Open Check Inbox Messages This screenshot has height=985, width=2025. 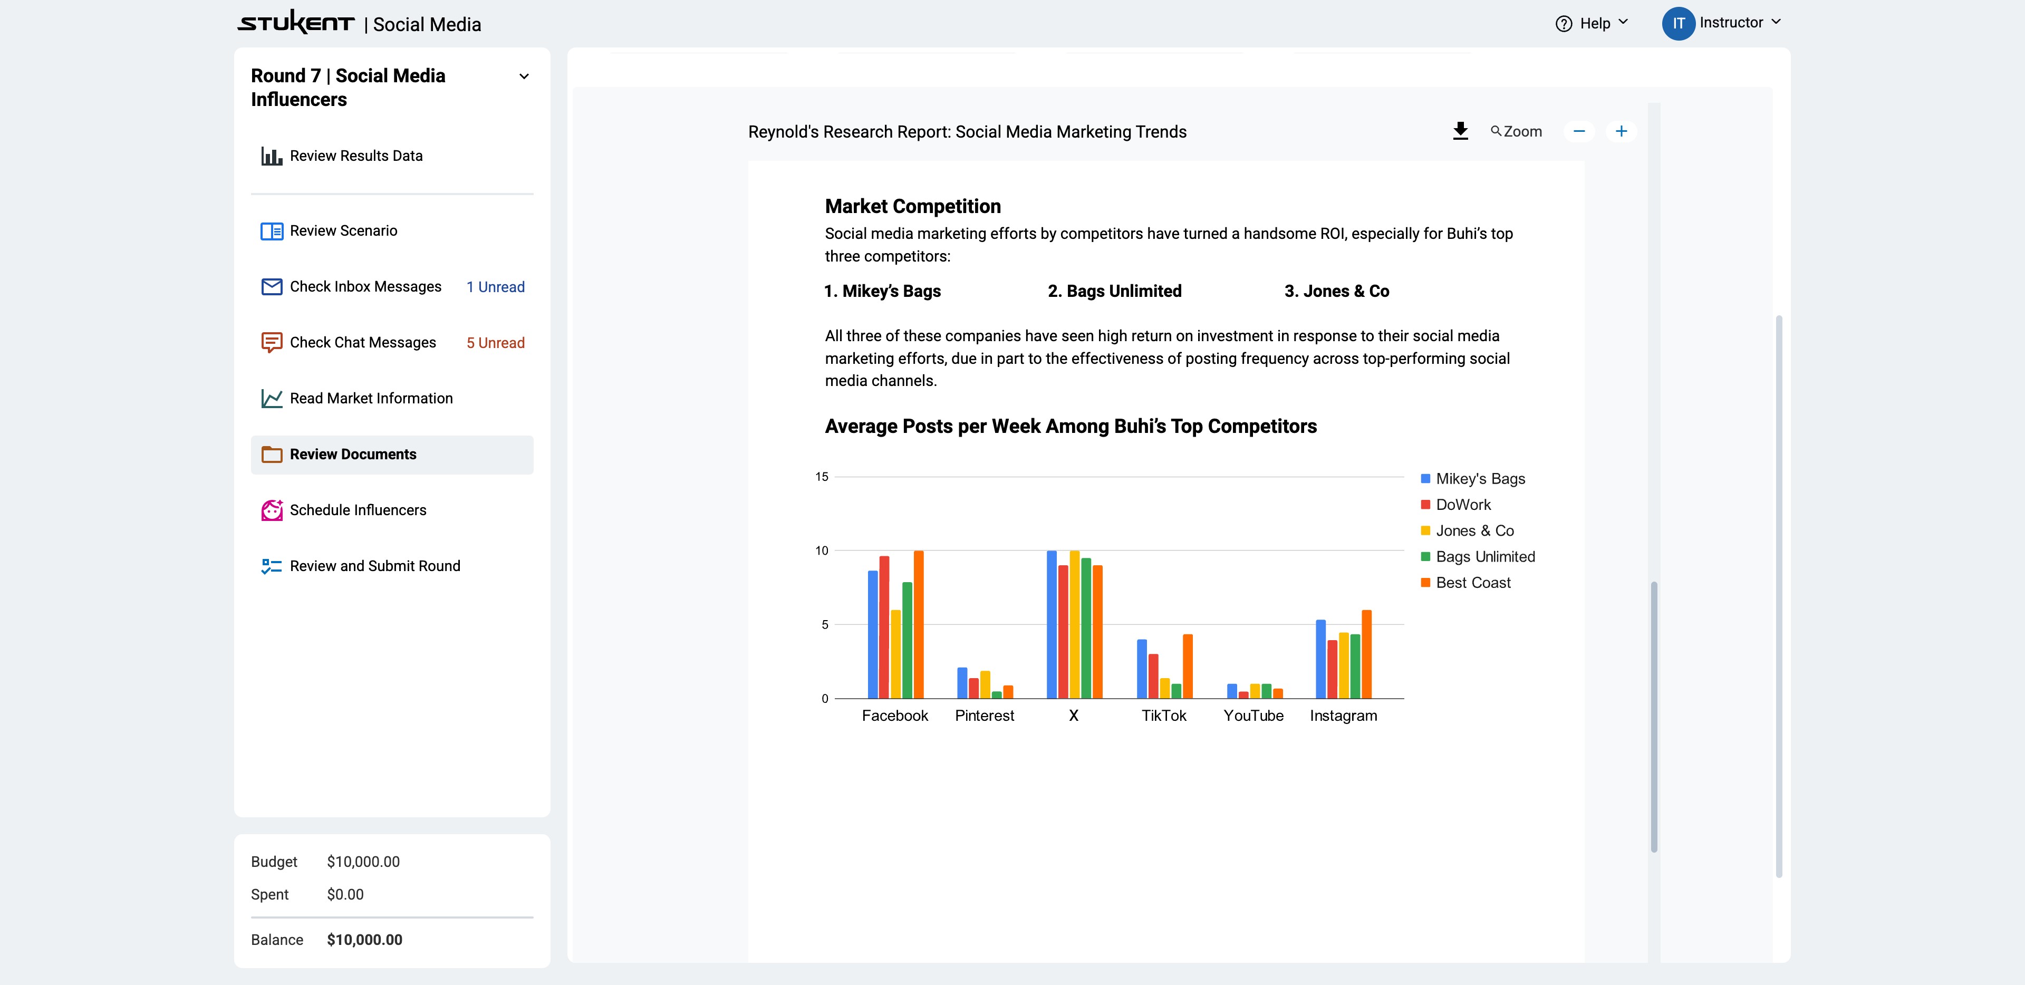(x=391, y=287)
